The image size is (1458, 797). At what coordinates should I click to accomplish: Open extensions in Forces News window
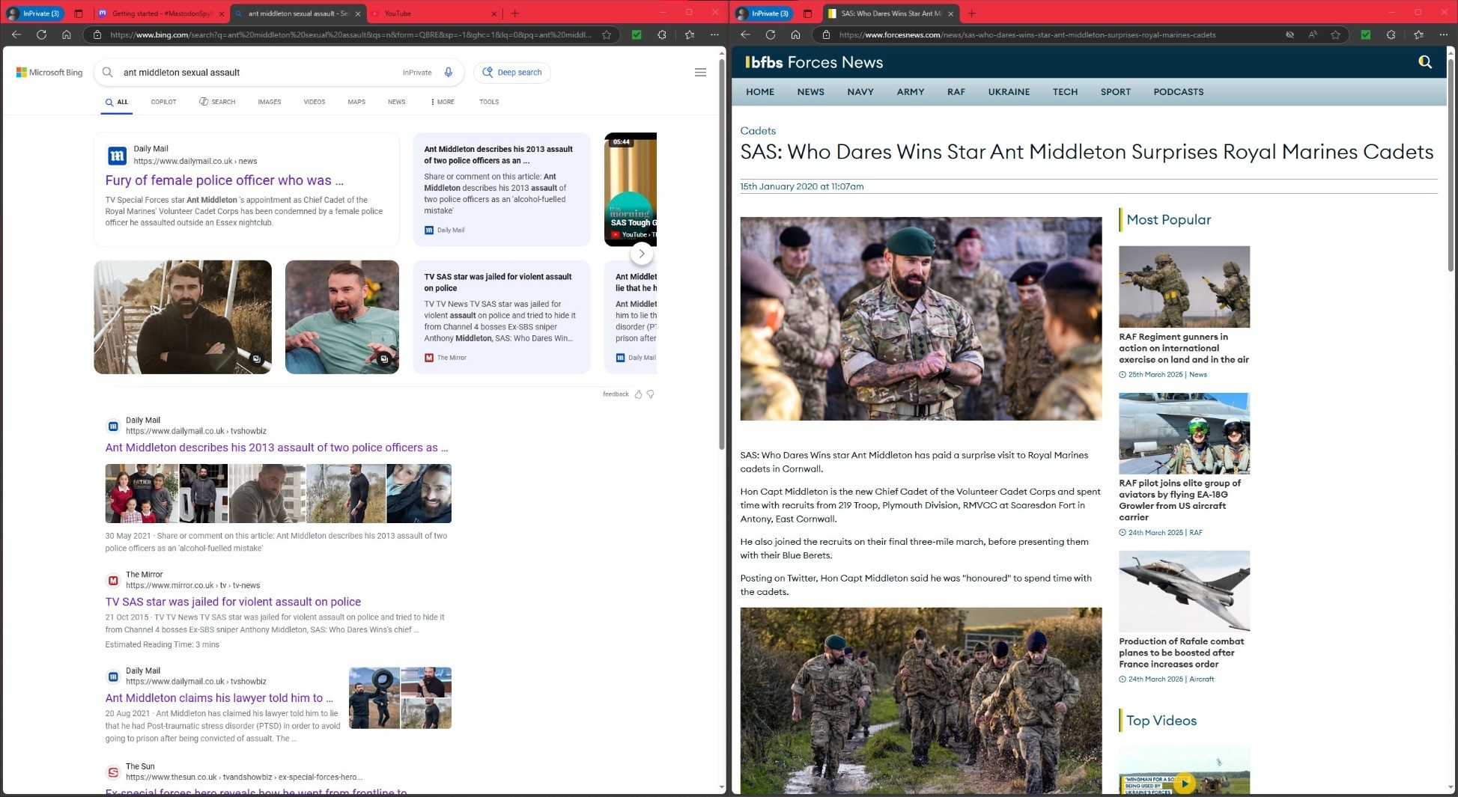click(1391, 34)
